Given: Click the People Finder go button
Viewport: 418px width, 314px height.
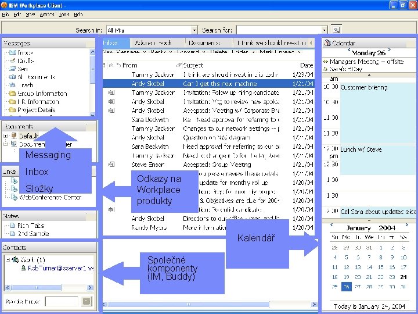Looking at the screenshot, I should coord(87,301).
